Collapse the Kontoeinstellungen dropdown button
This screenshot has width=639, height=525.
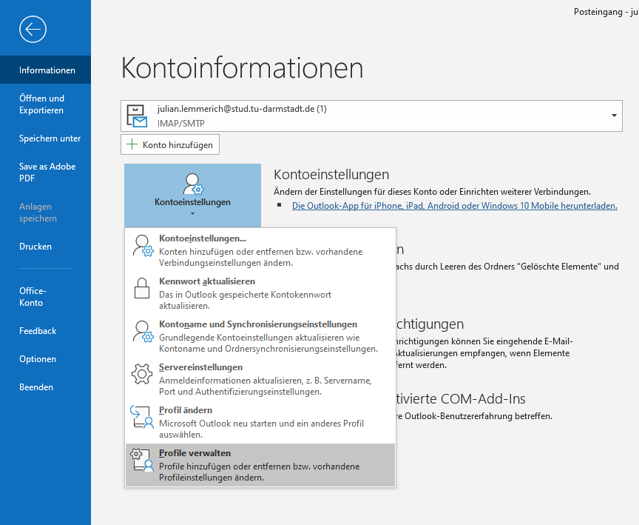192,195
